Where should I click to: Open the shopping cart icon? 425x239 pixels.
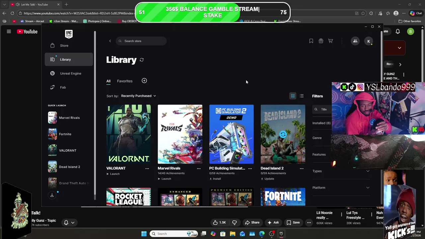330,41
